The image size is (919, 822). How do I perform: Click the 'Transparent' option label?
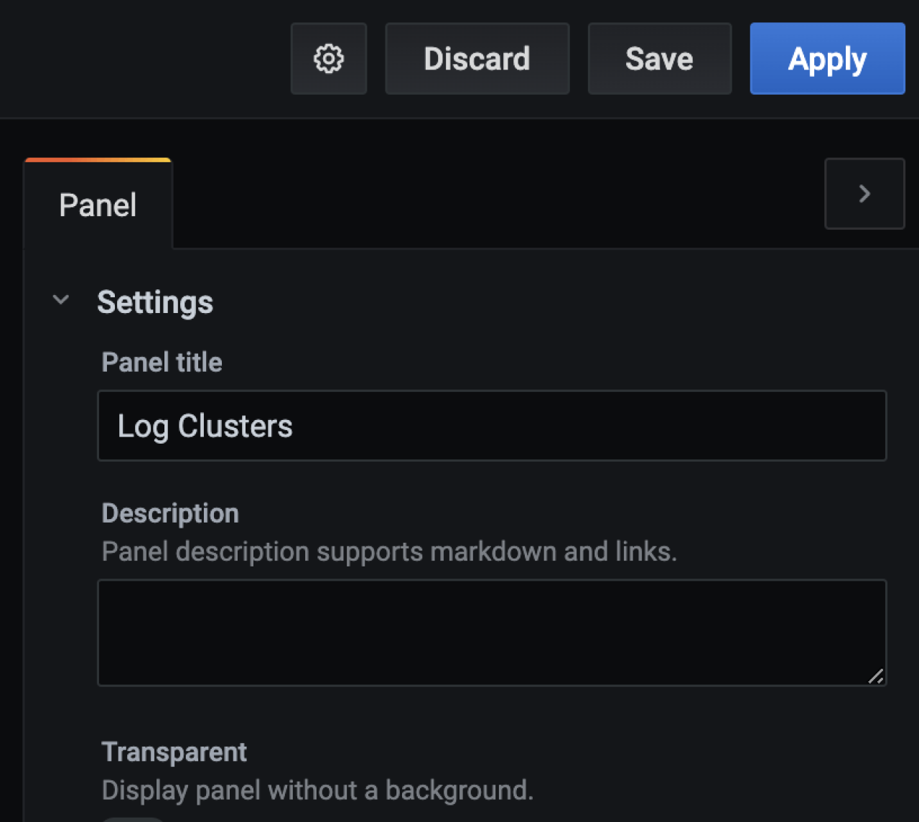(x=174, y=752)
